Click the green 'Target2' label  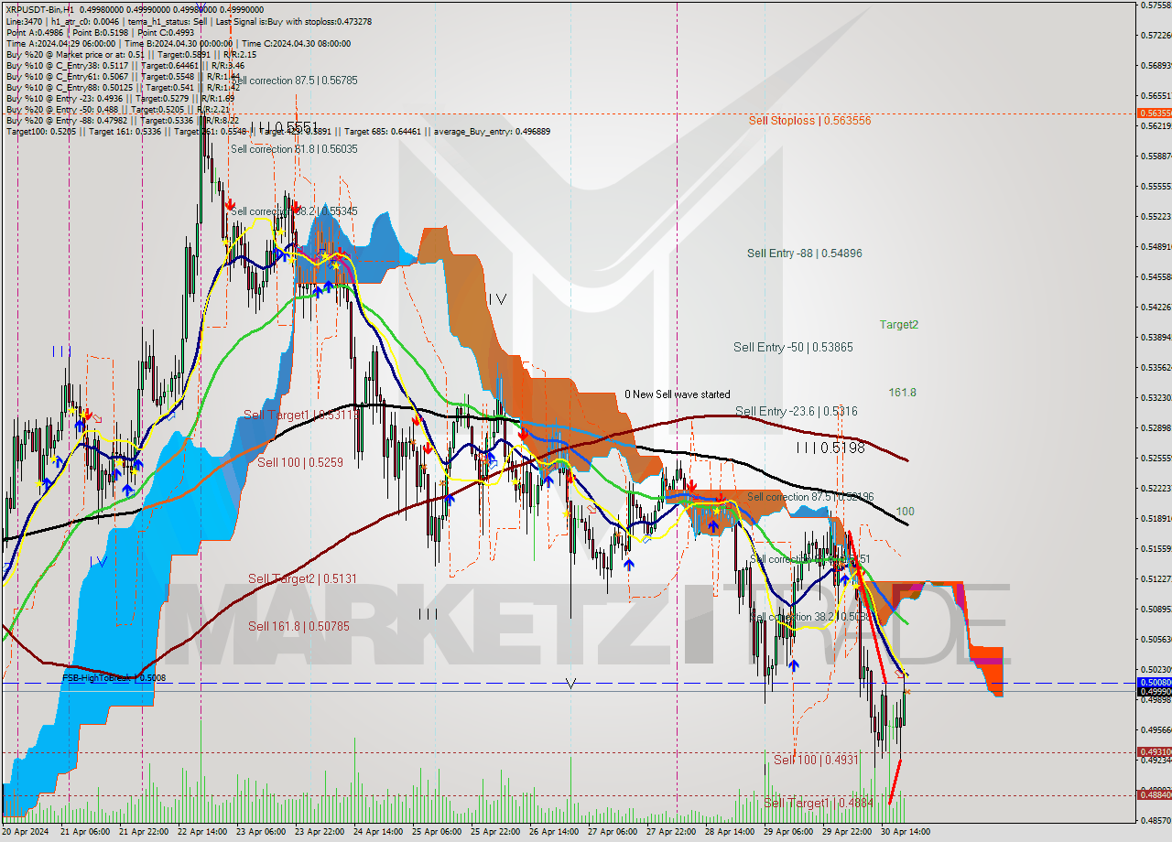(899, 325)
